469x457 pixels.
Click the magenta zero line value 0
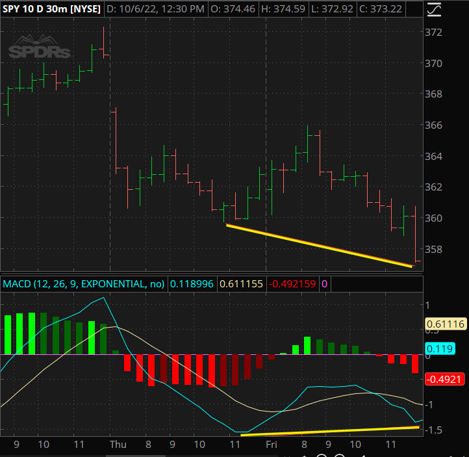(x=325, y=283)
